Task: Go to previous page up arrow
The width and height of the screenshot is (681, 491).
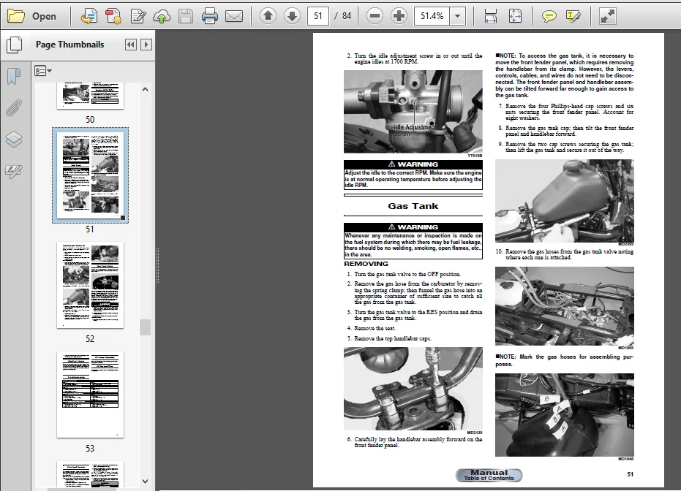Action: pos(268,17)
